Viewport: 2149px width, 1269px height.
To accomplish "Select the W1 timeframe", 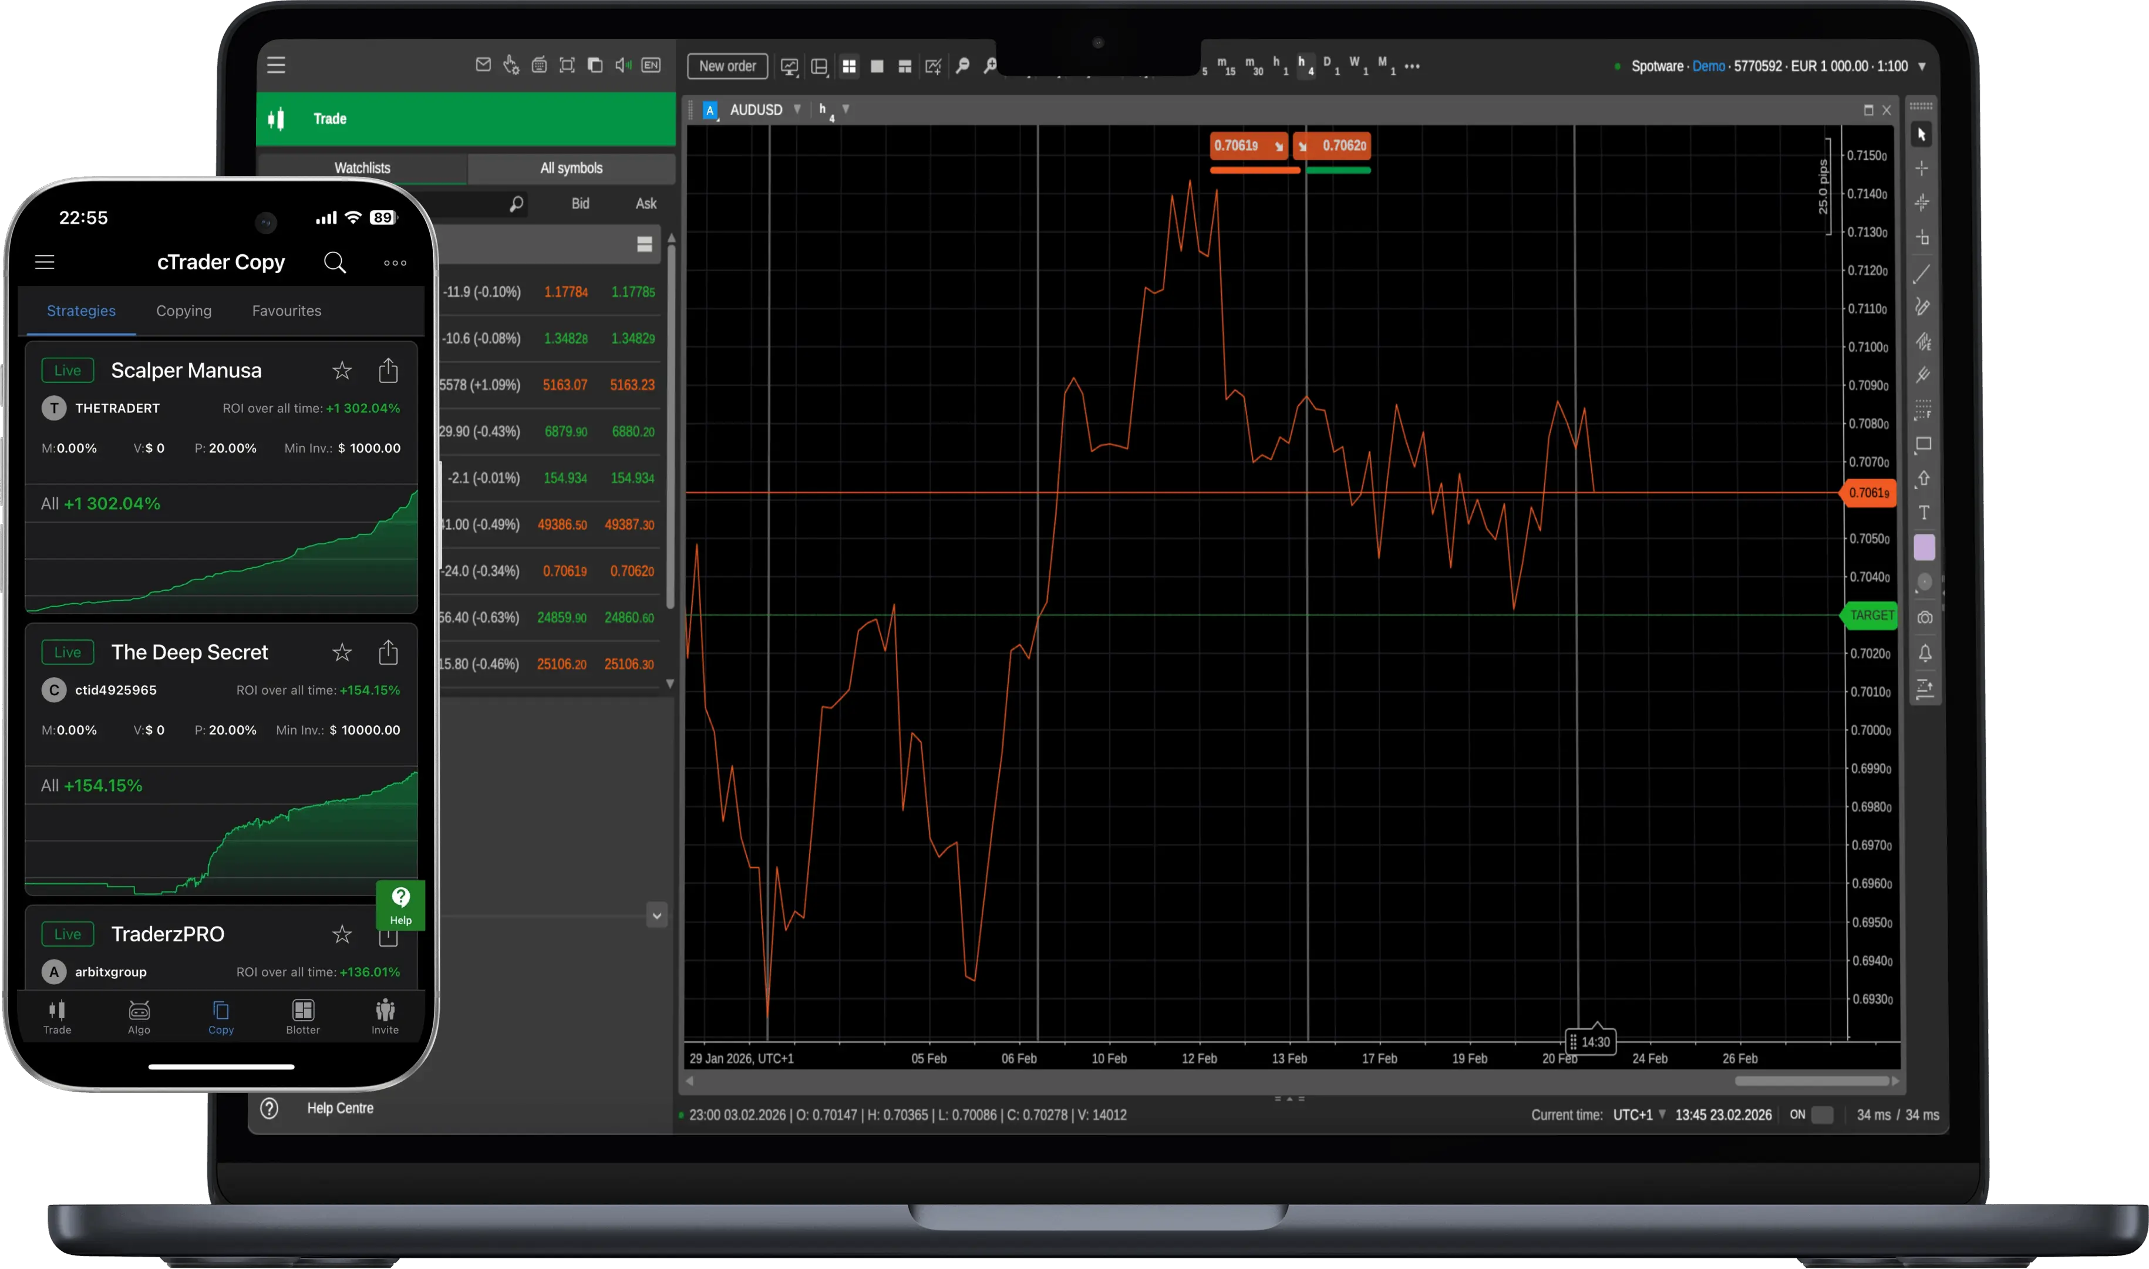I will point(1359,66).
